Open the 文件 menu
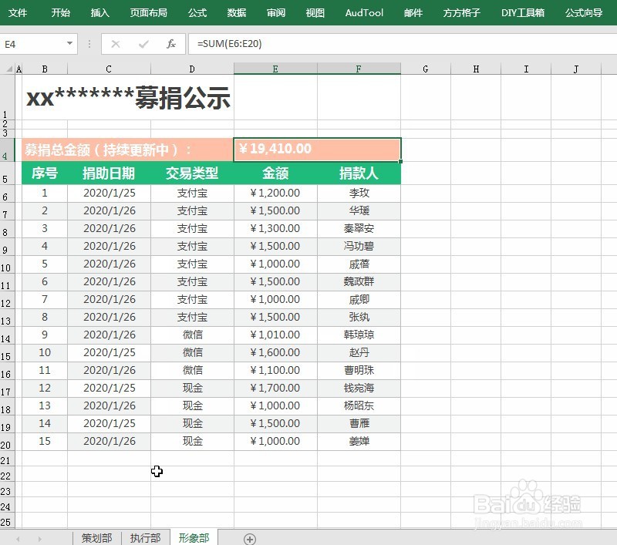Screen dimensions: 617x545 click(x=18, y=12)
